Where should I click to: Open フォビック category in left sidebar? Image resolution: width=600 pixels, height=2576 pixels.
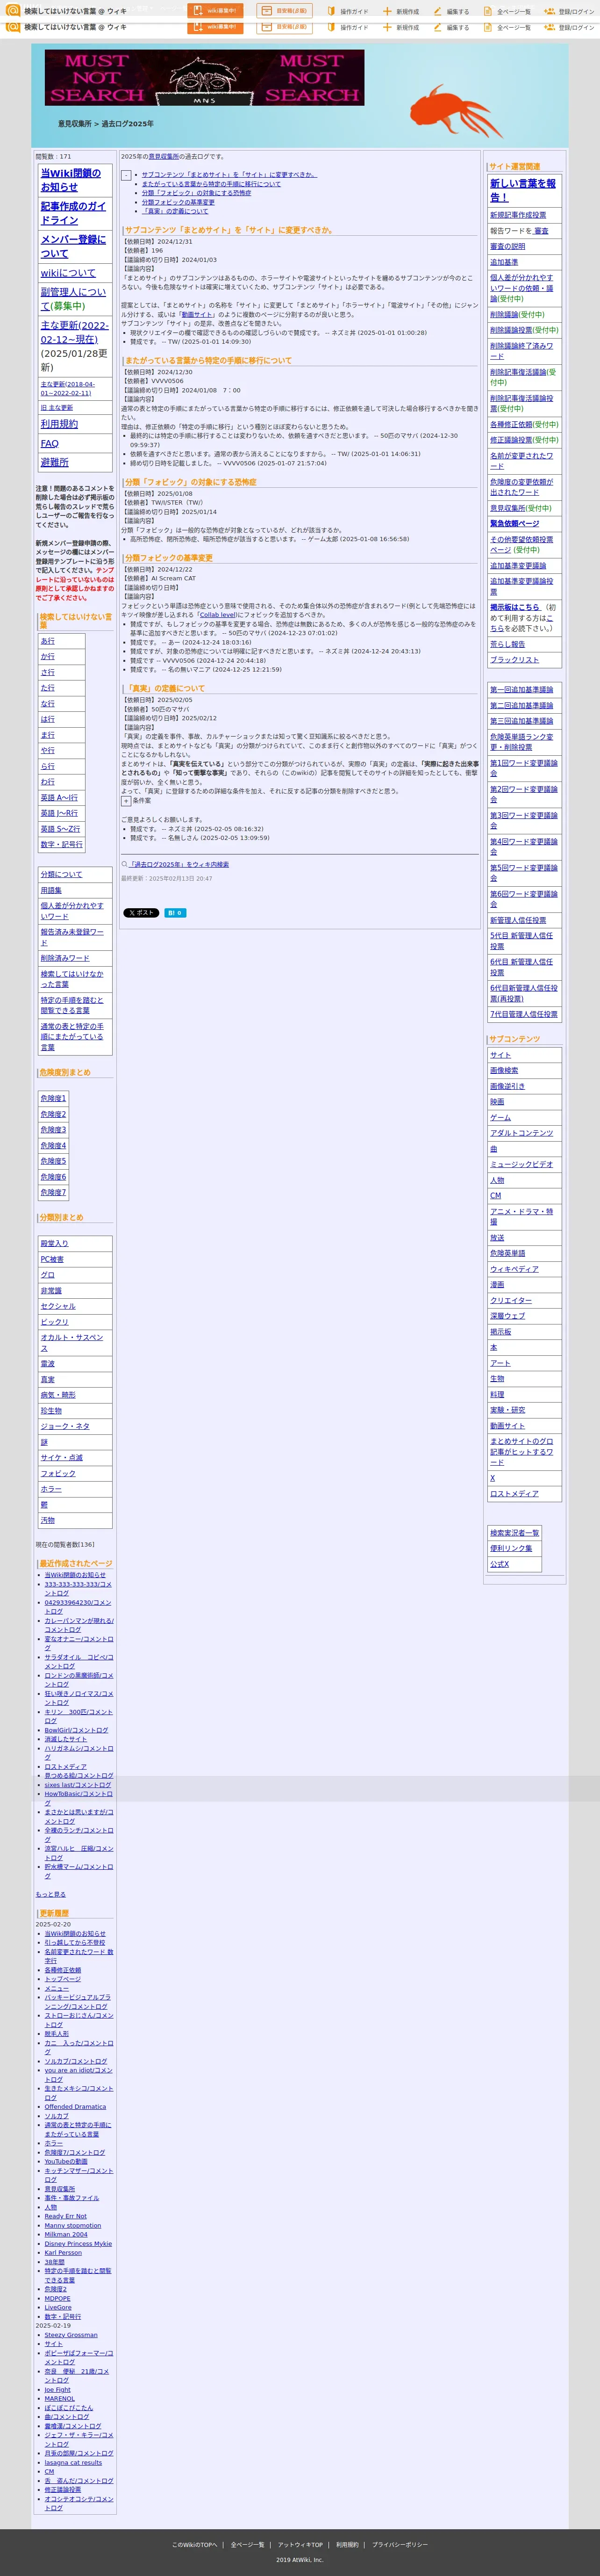point(58,1473)
